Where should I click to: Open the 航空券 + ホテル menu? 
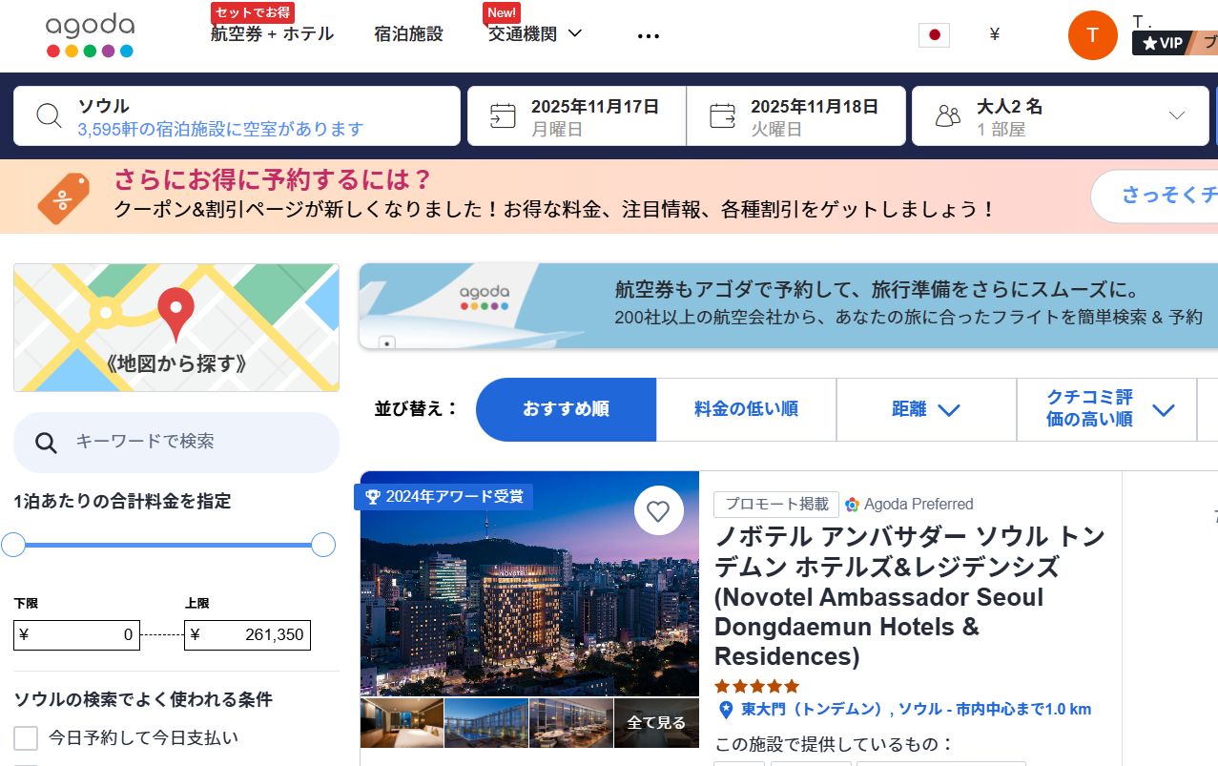272,34
